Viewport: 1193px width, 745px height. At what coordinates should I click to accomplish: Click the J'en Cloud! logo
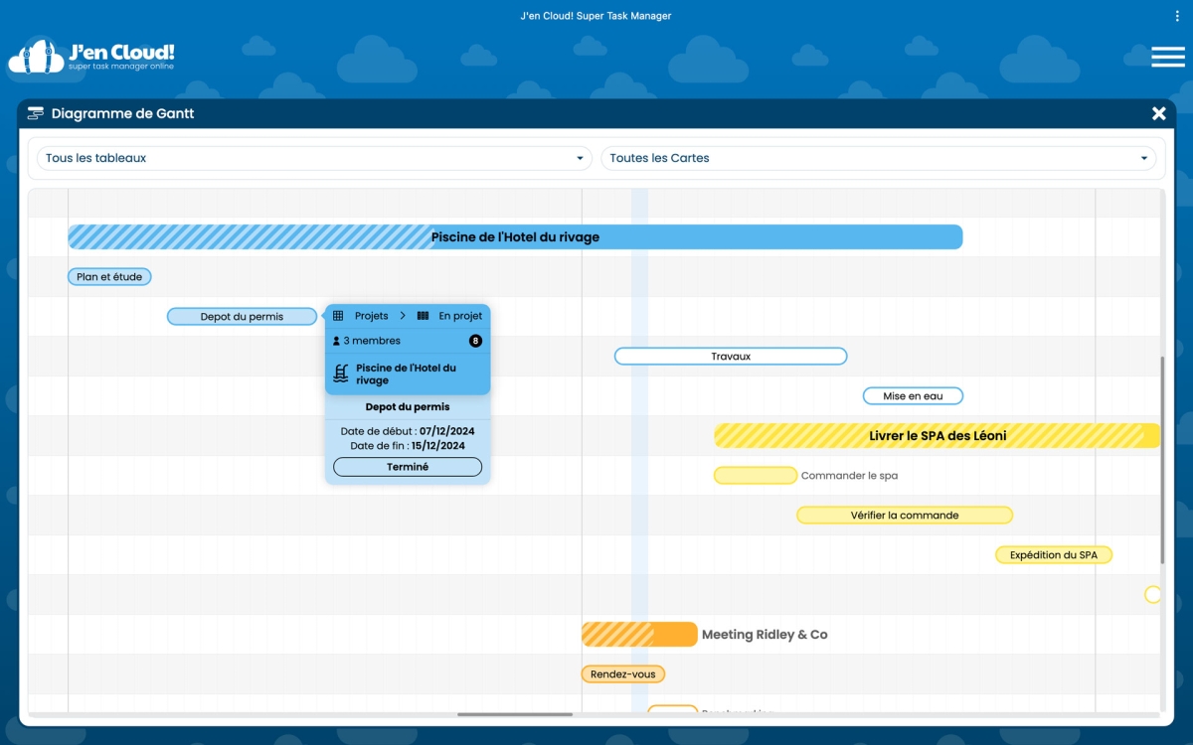click(x=91, y=57)
